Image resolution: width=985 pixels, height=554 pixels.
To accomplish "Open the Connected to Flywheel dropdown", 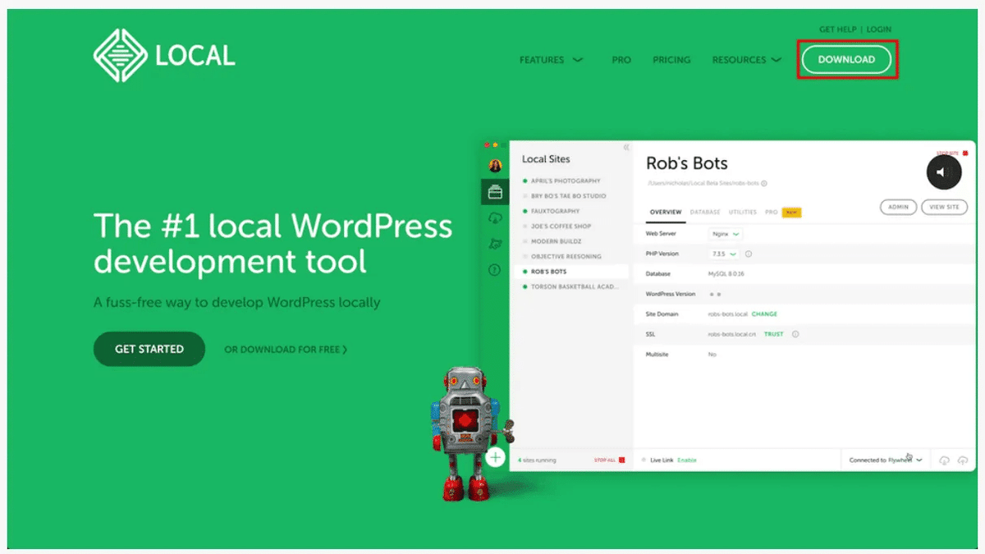I will coord(886,460).
